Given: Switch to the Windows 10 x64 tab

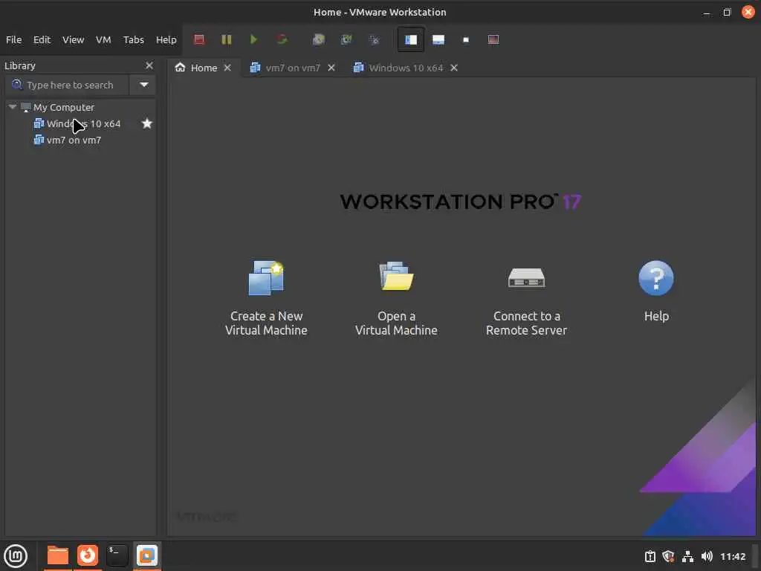Looking at the screenshot, I should coord(406,68).
